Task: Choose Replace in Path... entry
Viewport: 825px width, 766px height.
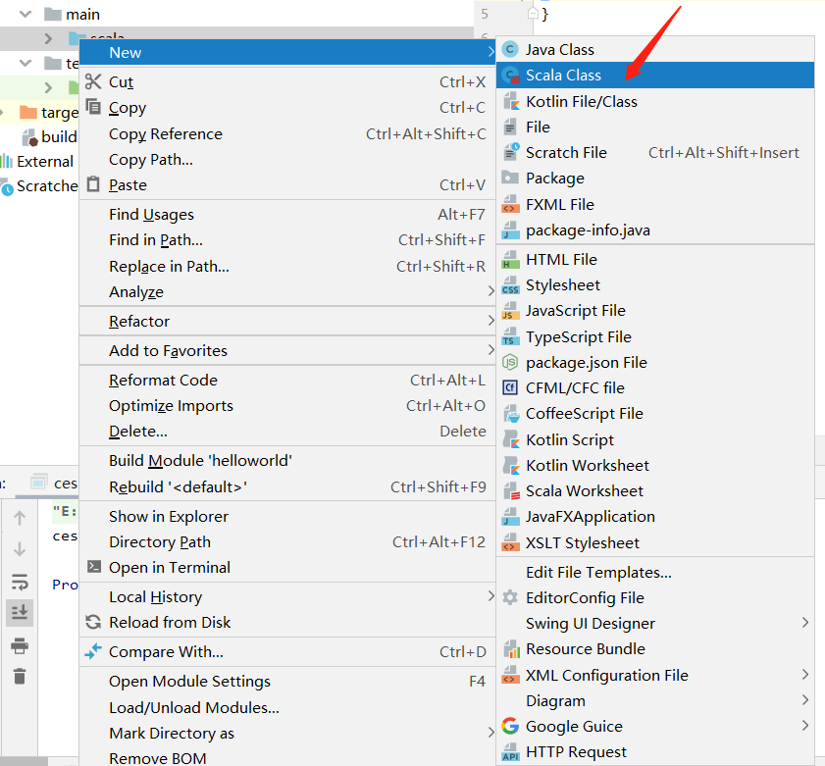Action: coord(287,266)
